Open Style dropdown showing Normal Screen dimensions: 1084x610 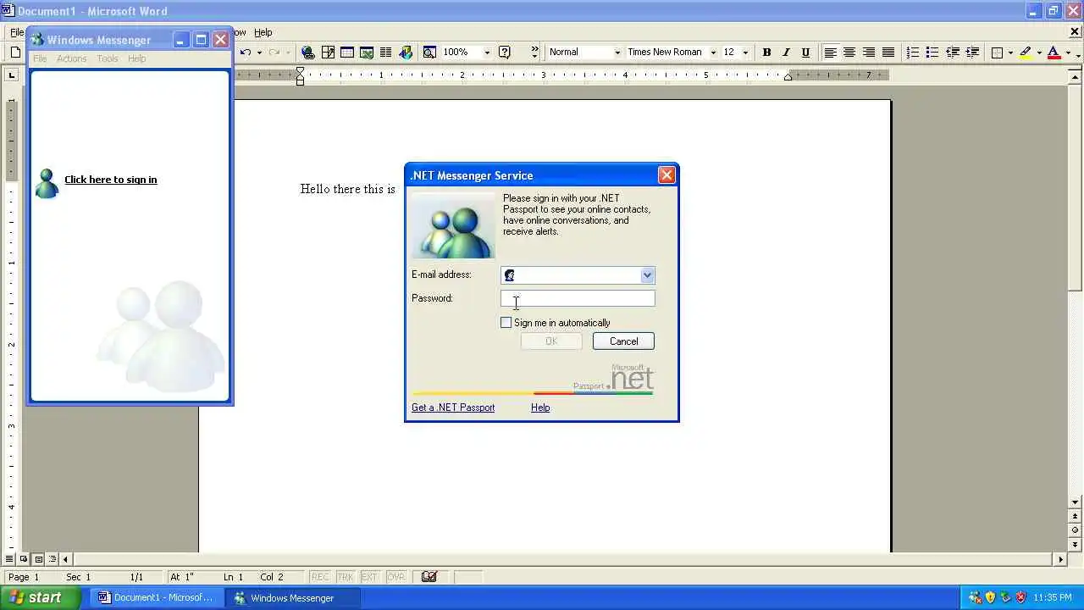click(x=617, y=53)
